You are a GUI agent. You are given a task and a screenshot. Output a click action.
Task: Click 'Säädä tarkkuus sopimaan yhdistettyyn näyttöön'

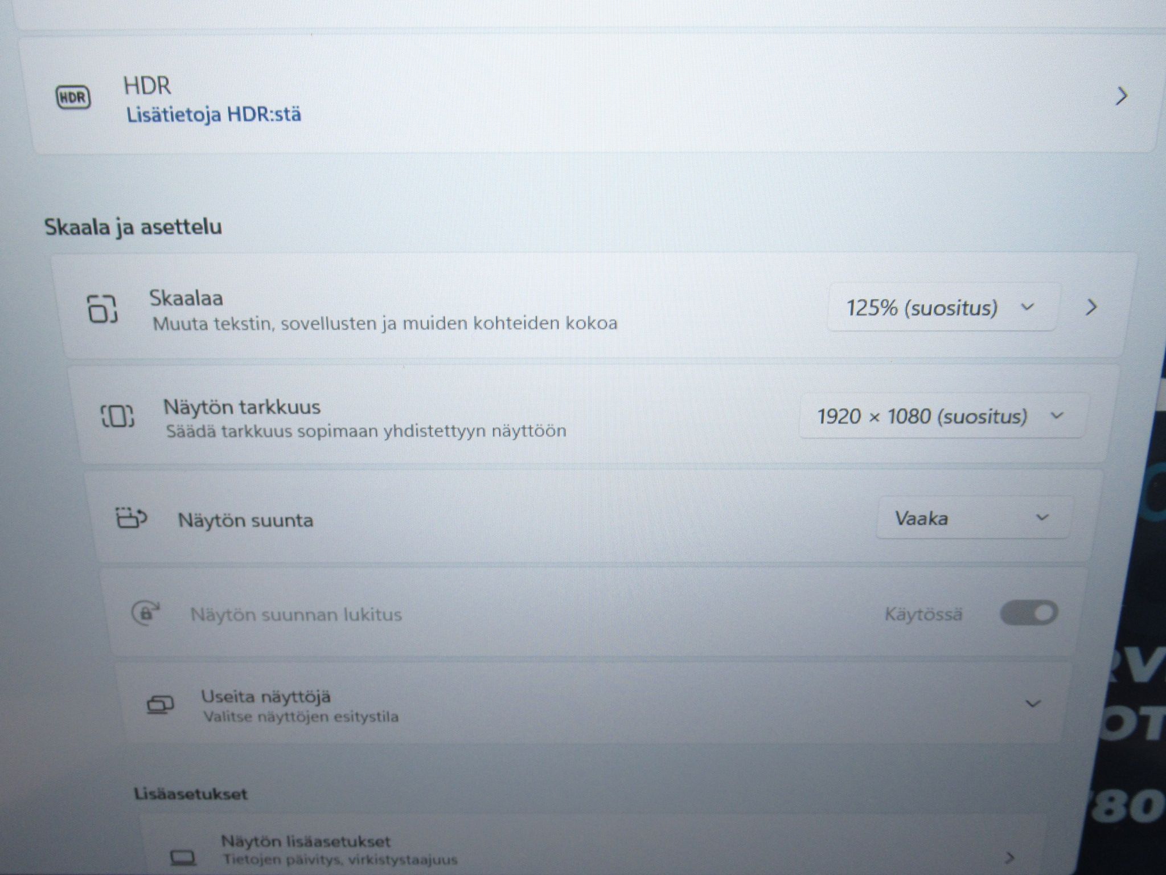[x=366, y=431]
